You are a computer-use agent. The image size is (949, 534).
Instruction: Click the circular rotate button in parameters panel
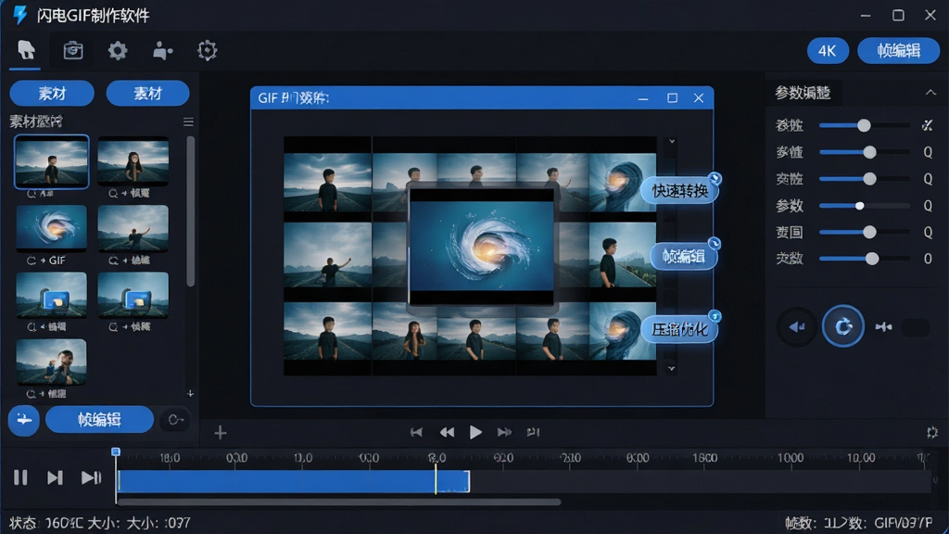842,327
